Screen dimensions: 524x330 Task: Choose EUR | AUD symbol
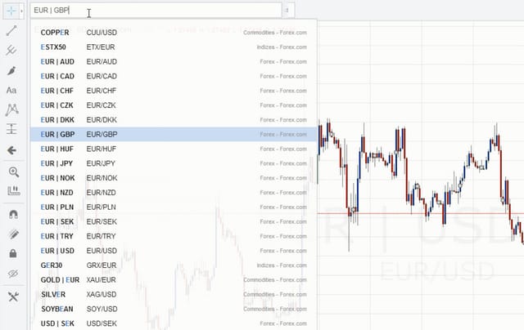point(174,61)
